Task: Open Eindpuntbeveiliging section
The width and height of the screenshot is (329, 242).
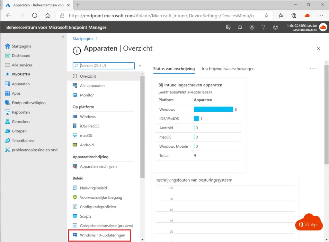Action: click(29, 103)
